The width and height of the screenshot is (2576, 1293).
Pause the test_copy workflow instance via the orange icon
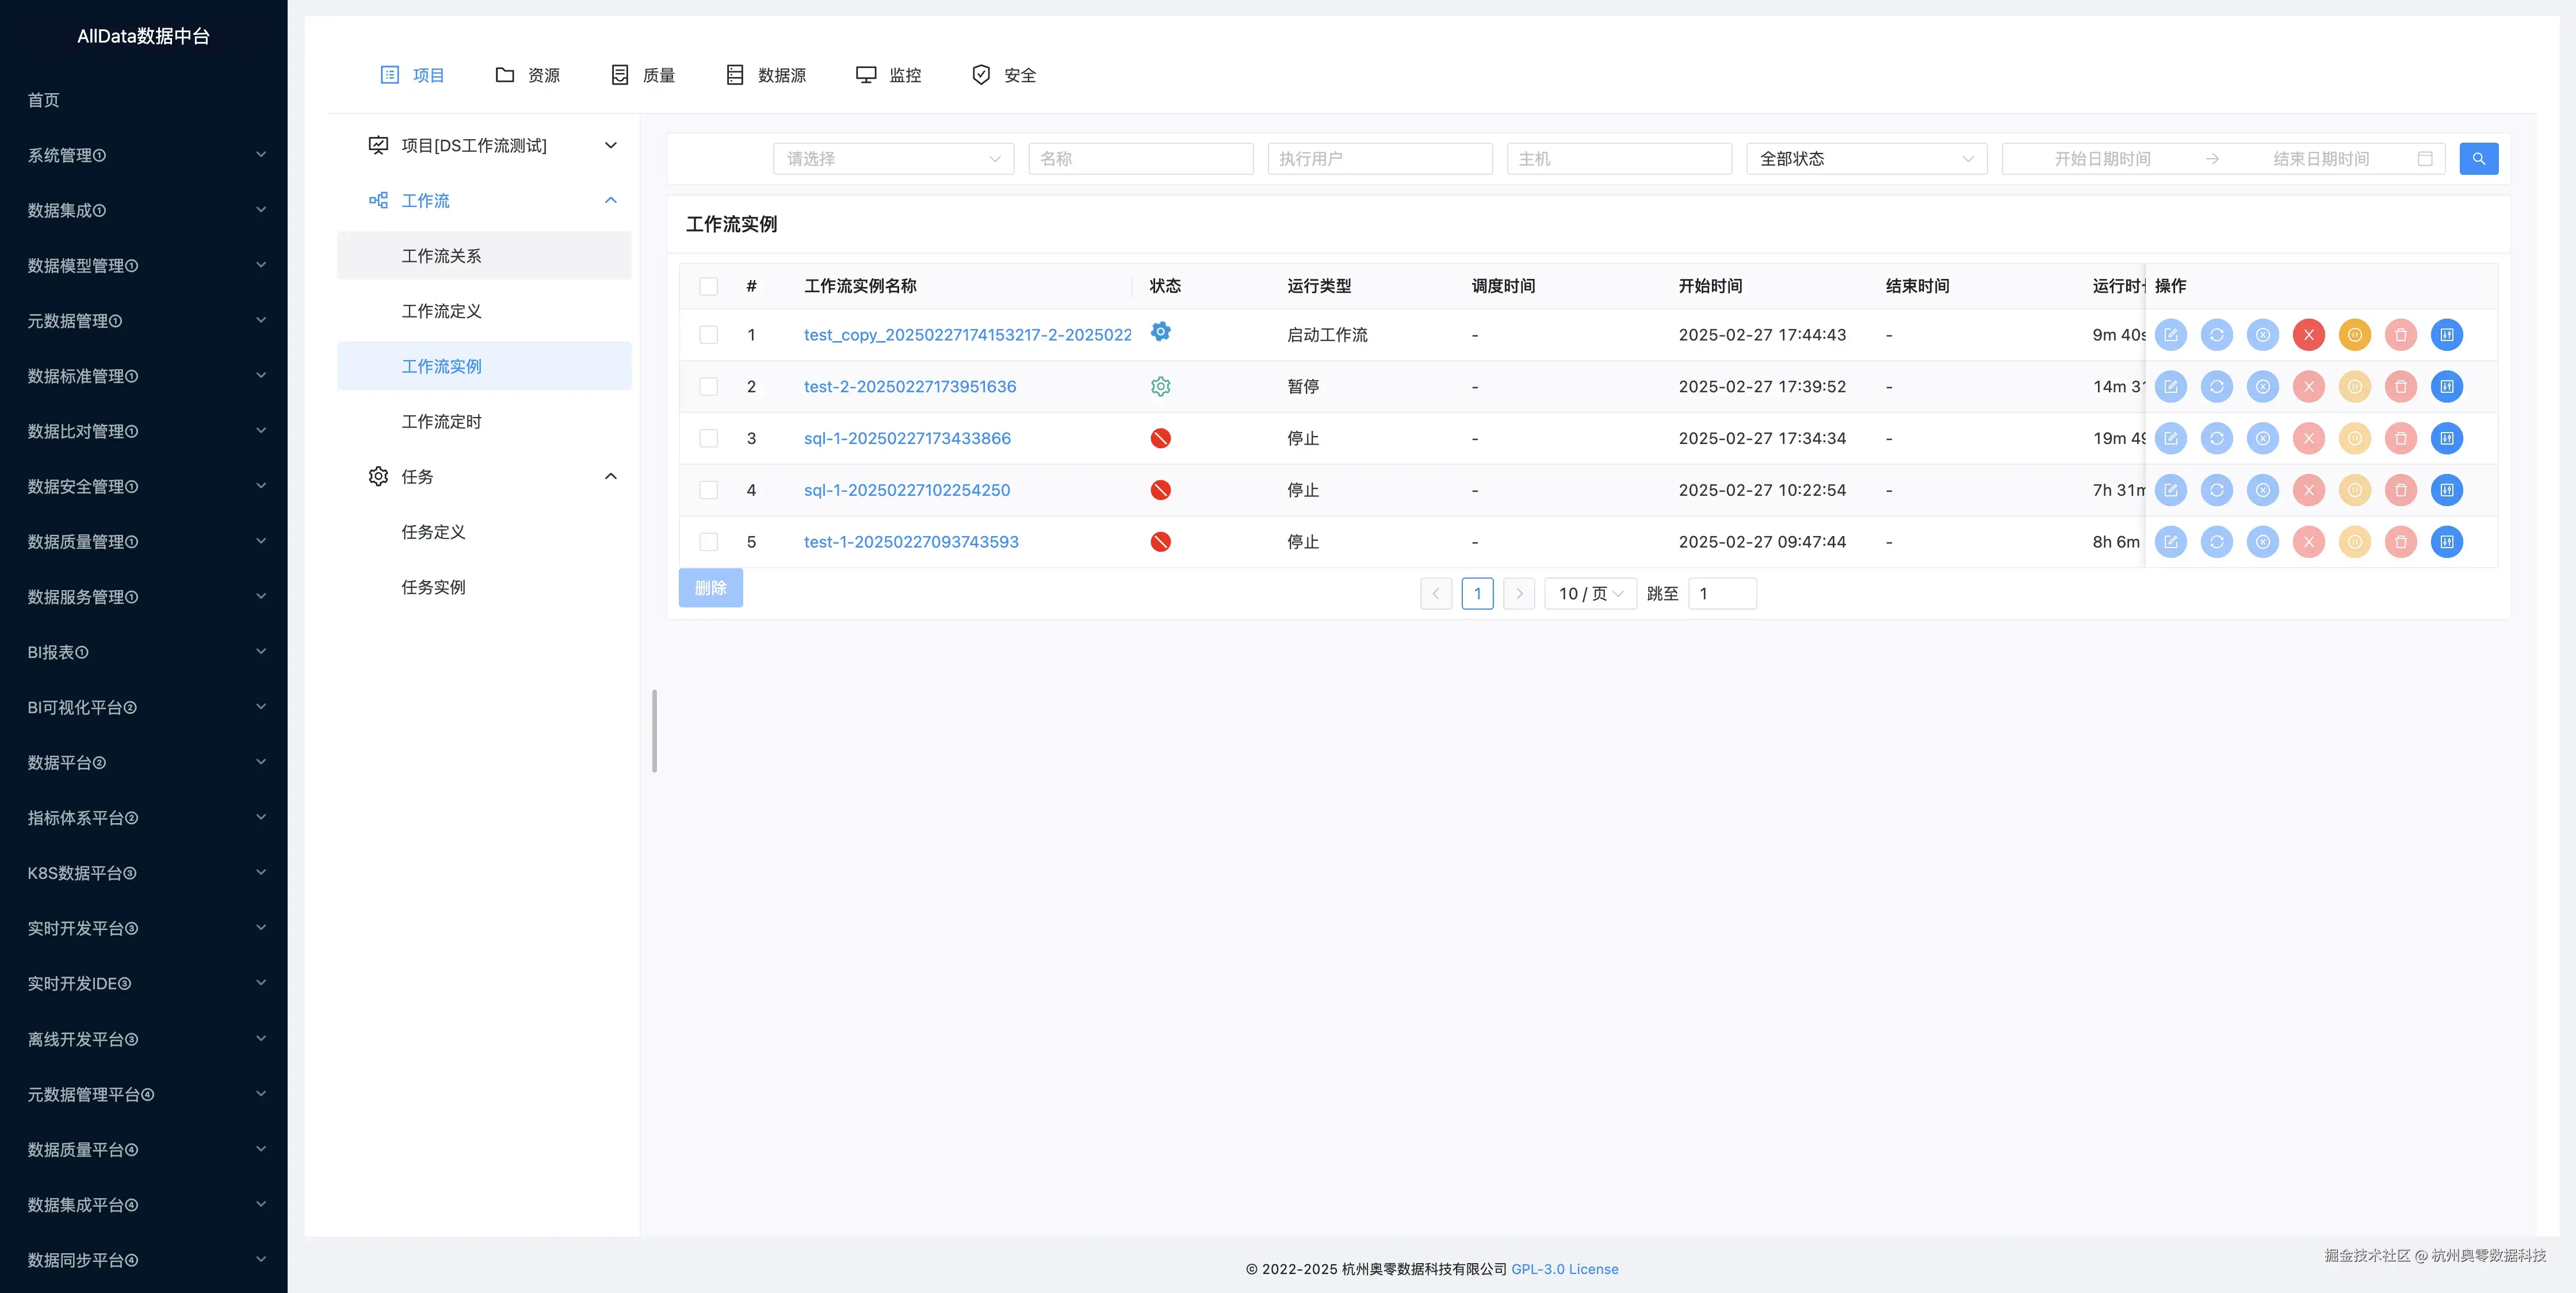pos(2355,335)
